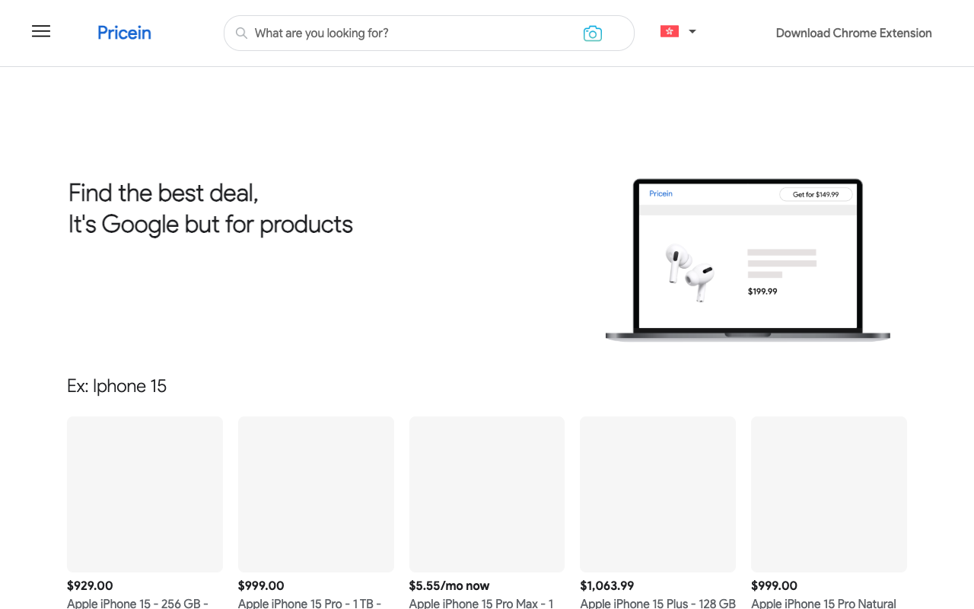The width and height of the screenshot is (974, 609).
Task: Start image search with camera icon
Action: coord(593,33)
